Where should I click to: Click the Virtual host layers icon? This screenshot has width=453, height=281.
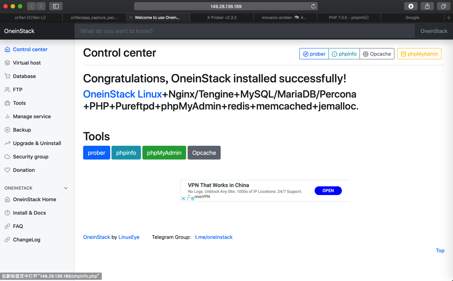(x=7, y=63)
